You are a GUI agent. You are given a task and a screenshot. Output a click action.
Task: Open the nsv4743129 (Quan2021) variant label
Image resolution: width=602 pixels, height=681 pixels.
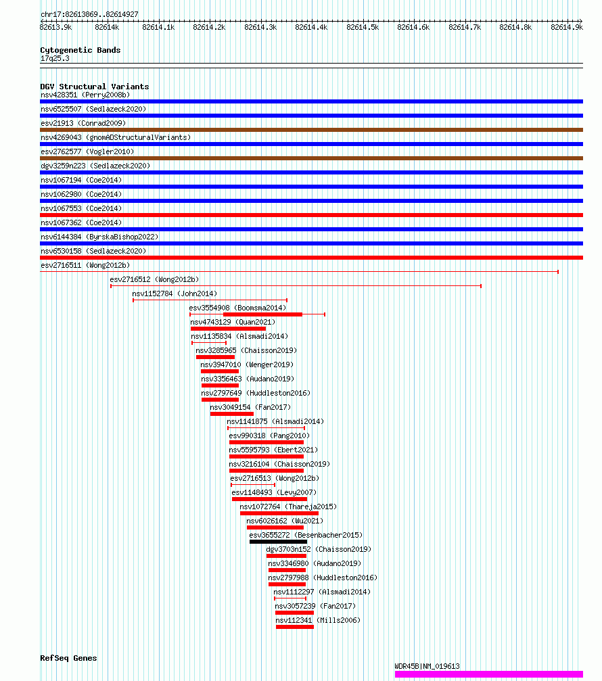coord(233,322)
